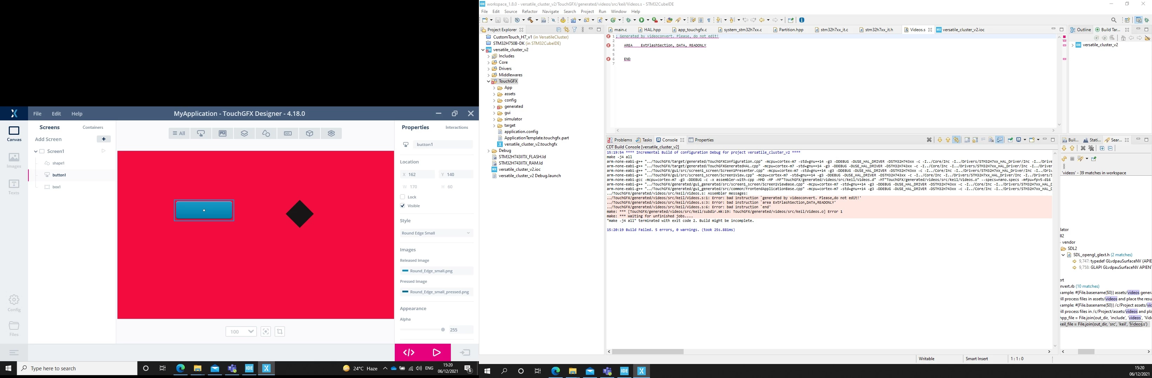Viewport: 1152px width, 378px height.
Task: Click the Released Image Round_Edge_small.png field
Action: coord(436,271)
